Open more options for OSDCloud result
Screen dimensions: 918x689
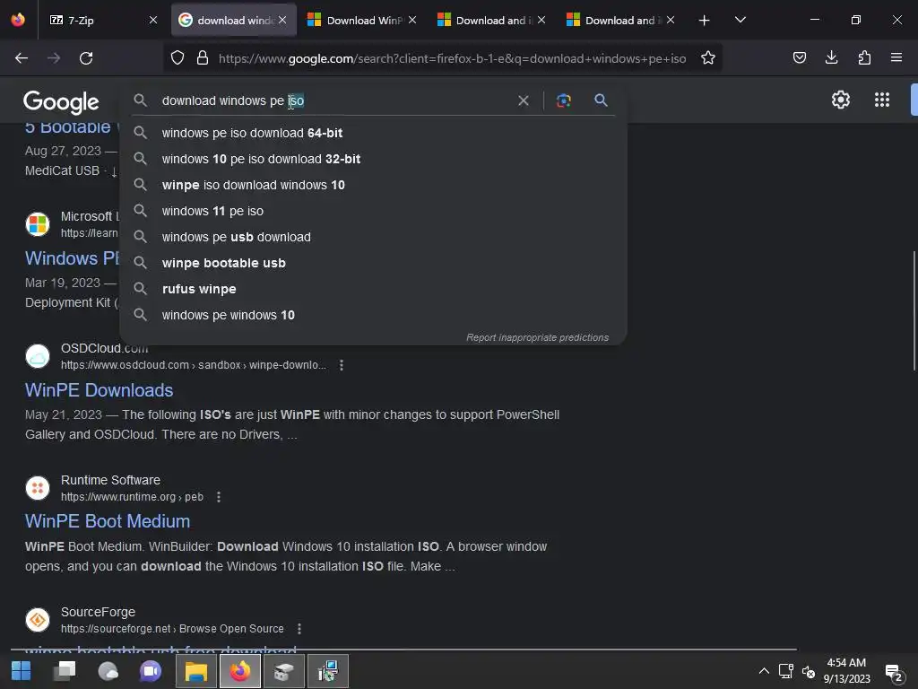(342, 365)
